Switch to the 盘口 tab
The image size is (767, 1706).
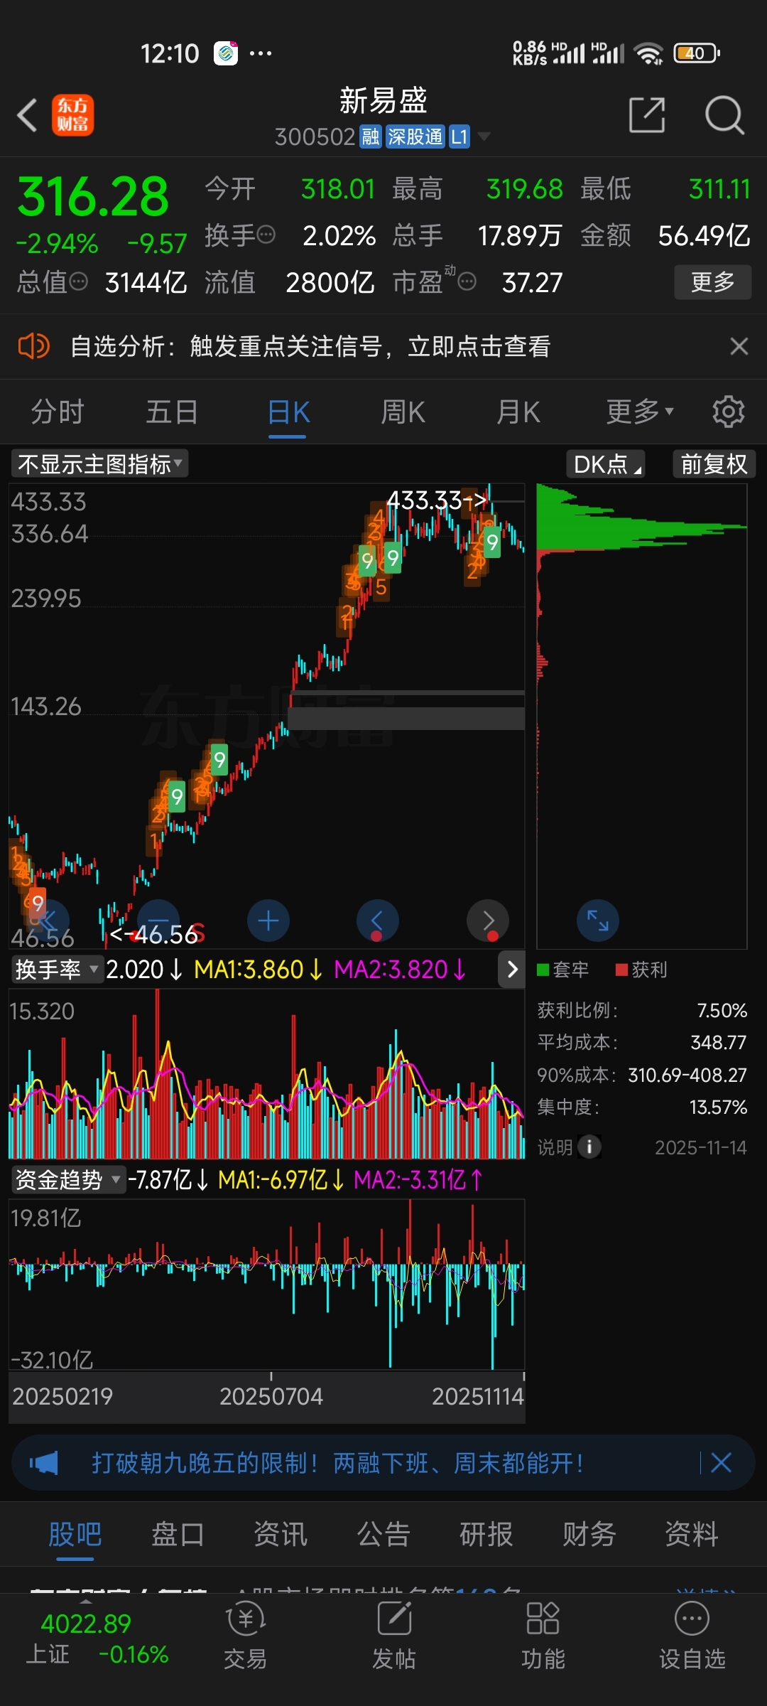click(x=178, y=1534)
